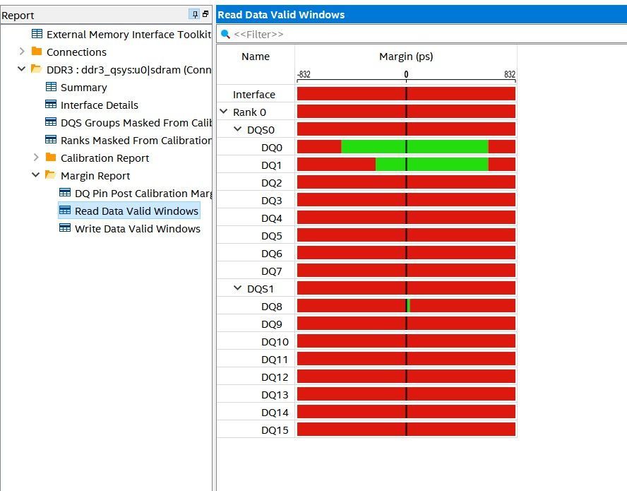Select Write Data Valid Windows report
The height and width of the screenshot is (491, 627).
138,228
